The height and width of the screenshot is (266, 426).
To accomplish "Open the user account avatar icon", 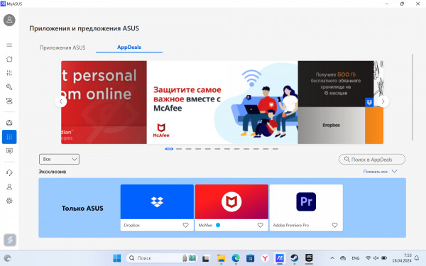I will coord(9,20).
